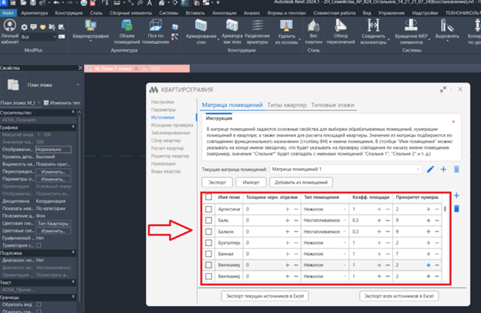Image resolution: width=481 pixels, height=313 pixels.
Task: Click the Тип Квартиры color scheme button
Action: coord(53,224)
